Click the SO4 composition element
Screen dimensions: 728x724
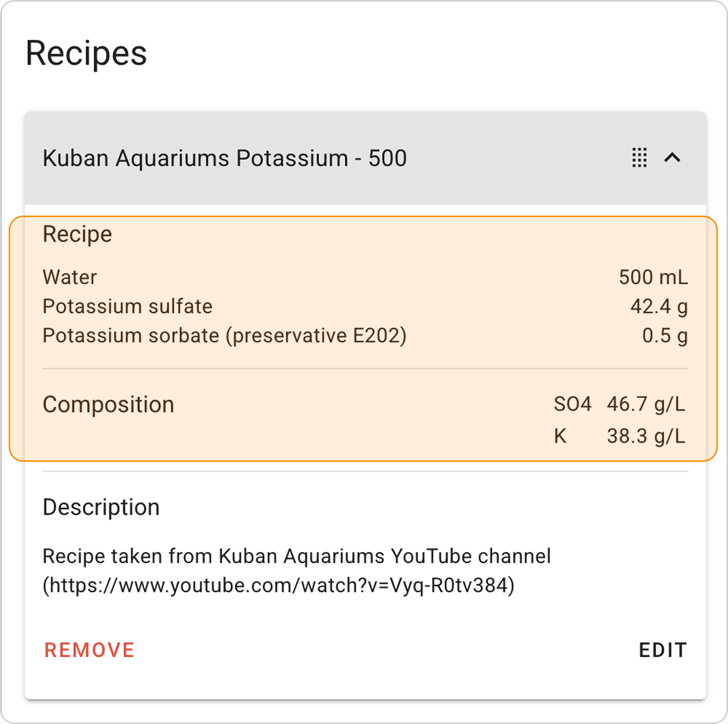click(572, 404)
